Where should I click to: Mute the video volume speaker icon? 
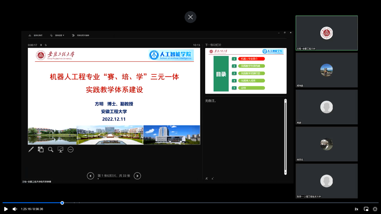15,209
